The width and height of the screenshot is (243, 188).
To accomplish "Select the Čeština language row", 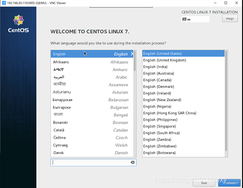I will pos(92,137).
